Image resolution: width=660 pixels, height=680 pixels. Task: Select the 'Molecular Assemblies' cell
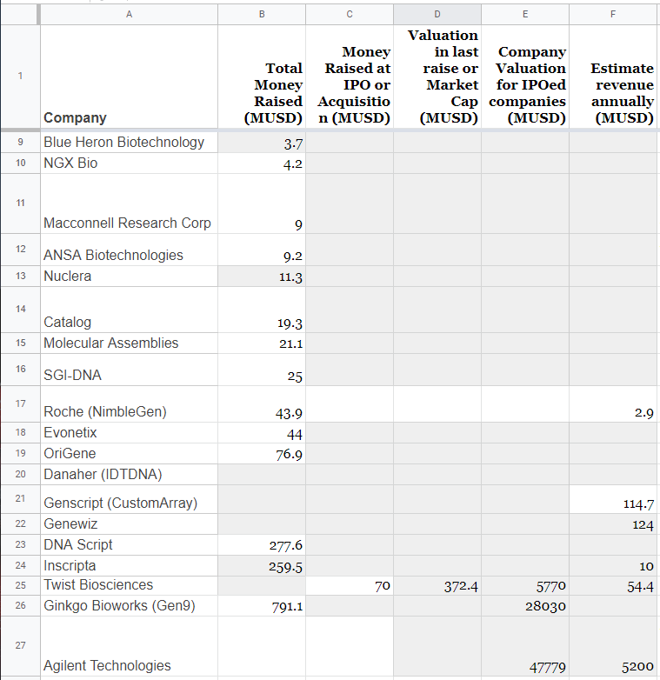pyautogui.click(x=130, y=343)
